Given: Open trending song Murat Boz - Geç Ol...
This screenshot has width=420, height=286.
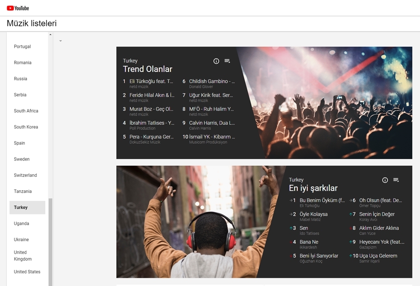Looking at the screenshot, I should [x=151, y=109].
